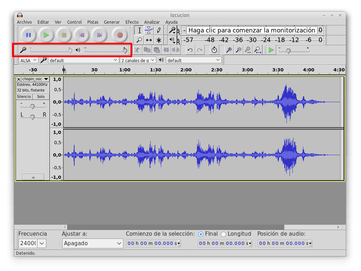Click Fit Selection zoom icon
The image size is (361, 271).
pyautogui.click(x=248, y=50)
